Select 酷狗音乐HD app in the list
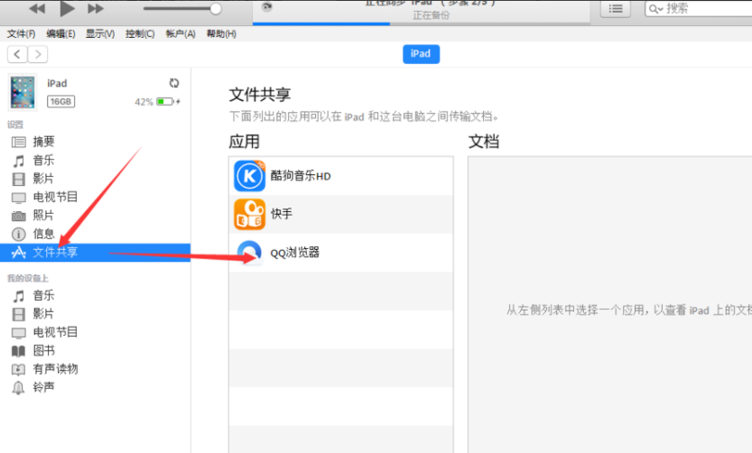Image resolution: width=752 pixels, height=453 pixels. pyautogui.click(x=301, y=176)
